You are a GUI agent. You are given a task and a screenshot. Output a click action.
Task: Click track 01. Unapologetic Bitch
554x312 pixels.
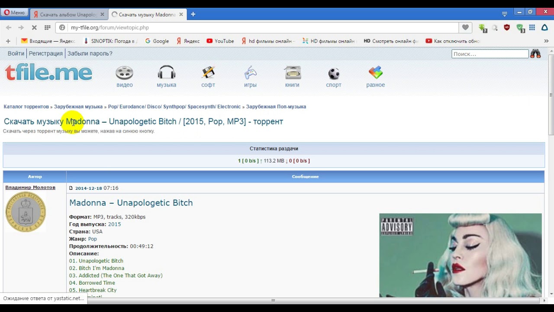tap(96, 261)
